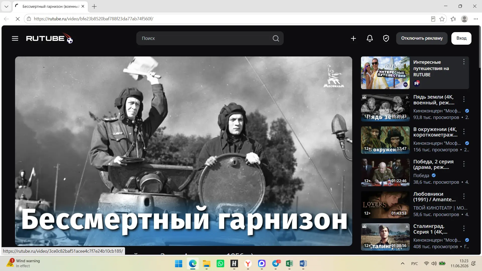Enter immersive reader mode

[x=433, y=19]
